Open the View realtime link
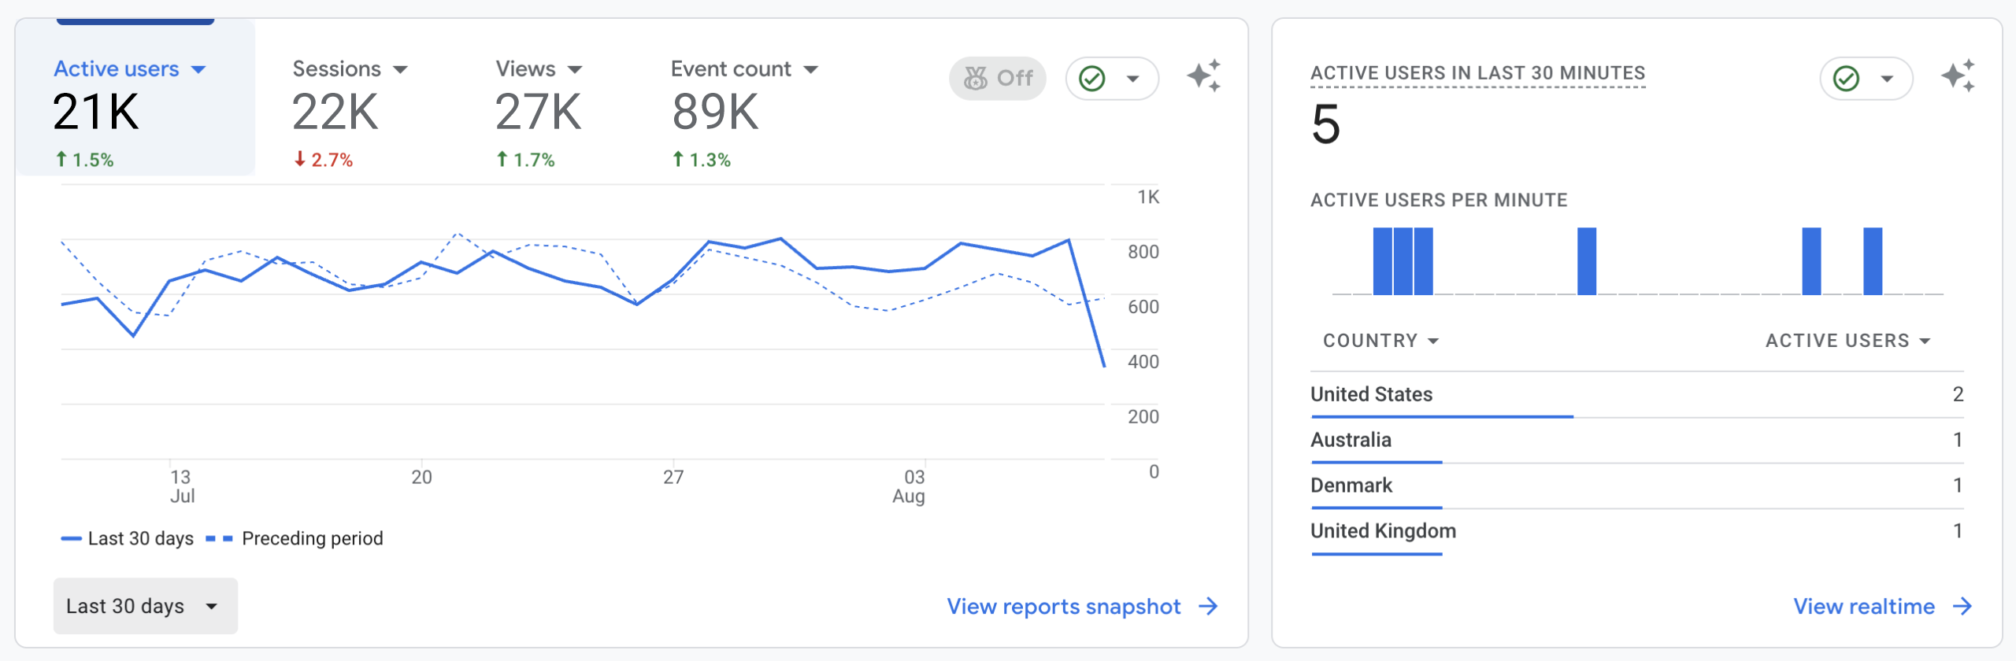This screenshot has height=661, width=2016. (1863, 606)
